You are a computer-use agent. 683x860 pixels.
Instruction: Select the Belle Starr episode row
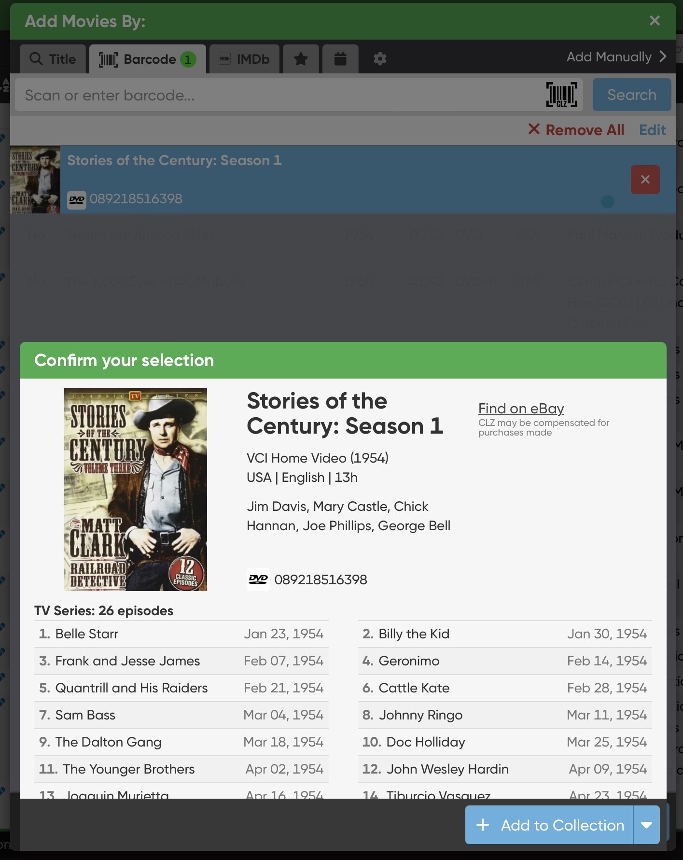click(x=181, y=634)
